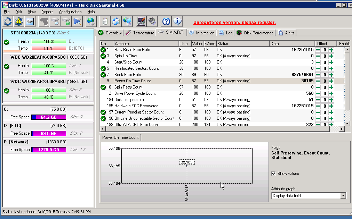Select the Hardware ECC Recovered row
352x219 pixels.
[x=222, y=106]
